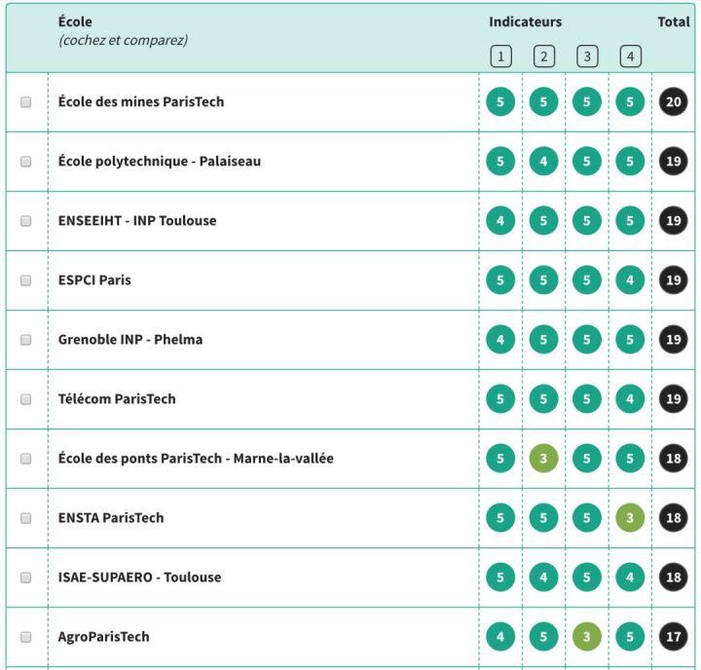
Task: Click ESPCI Paris indicator 4 score 4
Action: (x=630, y=280)
